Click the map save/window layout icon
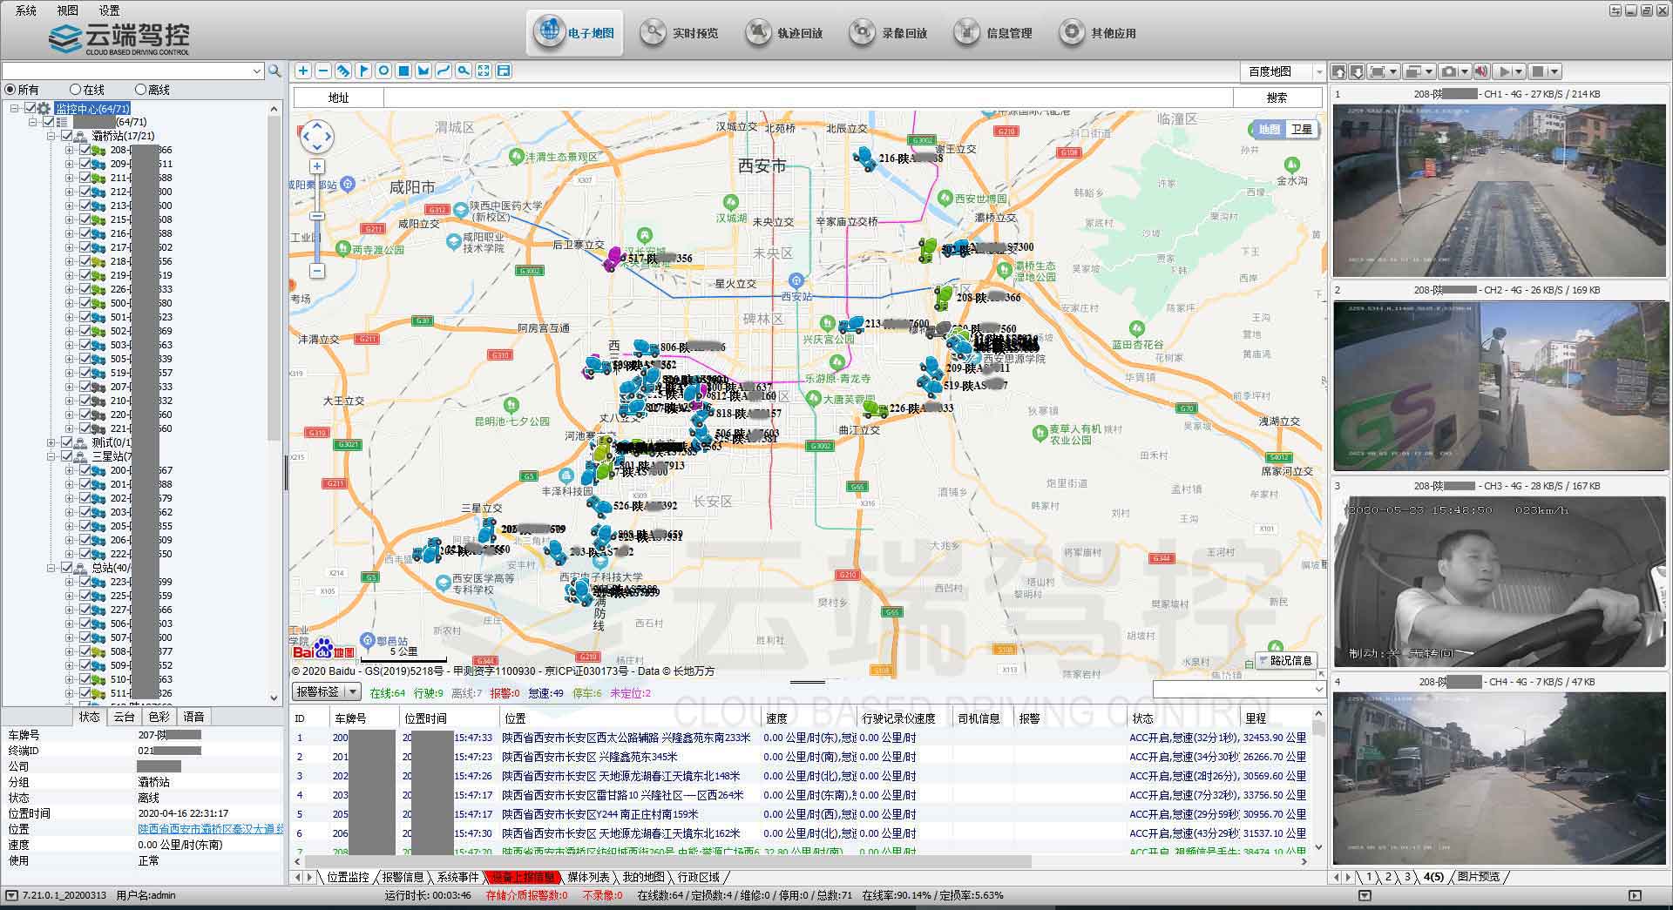Viewport: 1673px width, 910px height. click(504, 71)
